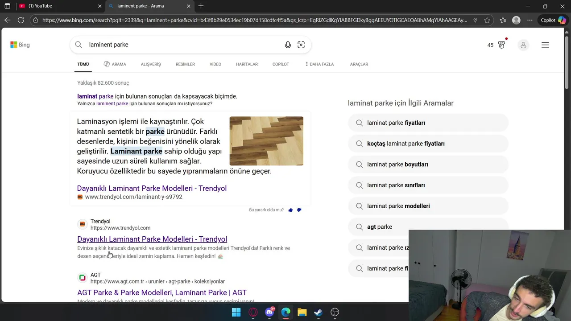Open Discord from taskbar

click(x=269, y=312)
